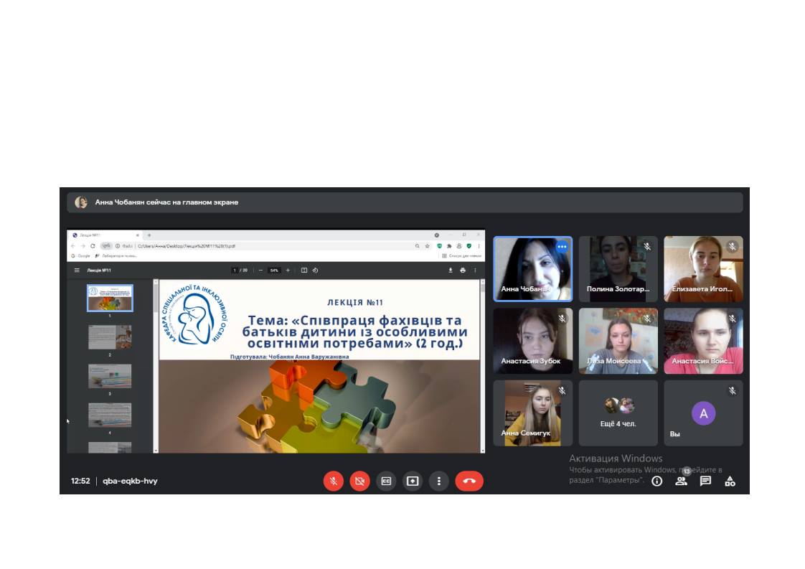The width and height of the screenshot is (805, 569).
Task: Expand the PDF viewer sidebar hamburger menu
Action: pos(77,271)
